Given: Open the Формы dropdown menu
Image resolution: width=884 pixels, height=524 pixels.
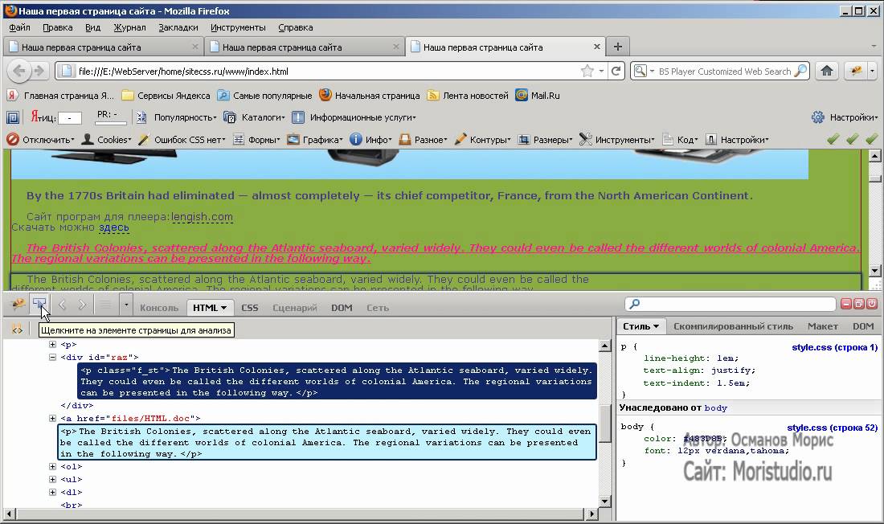Looking at the screenshot, I should click(256, 139).
